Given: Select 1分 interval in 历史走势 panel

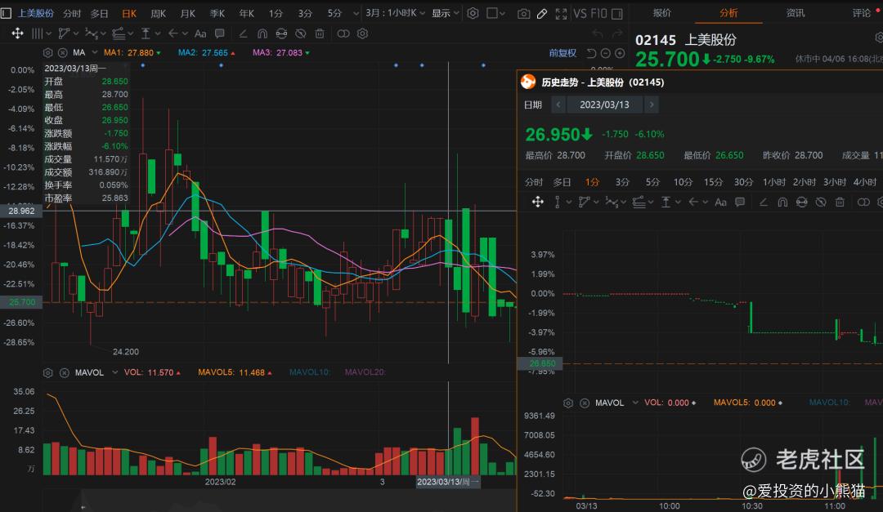Looking at the screenshot, I should tap(592, 182).
